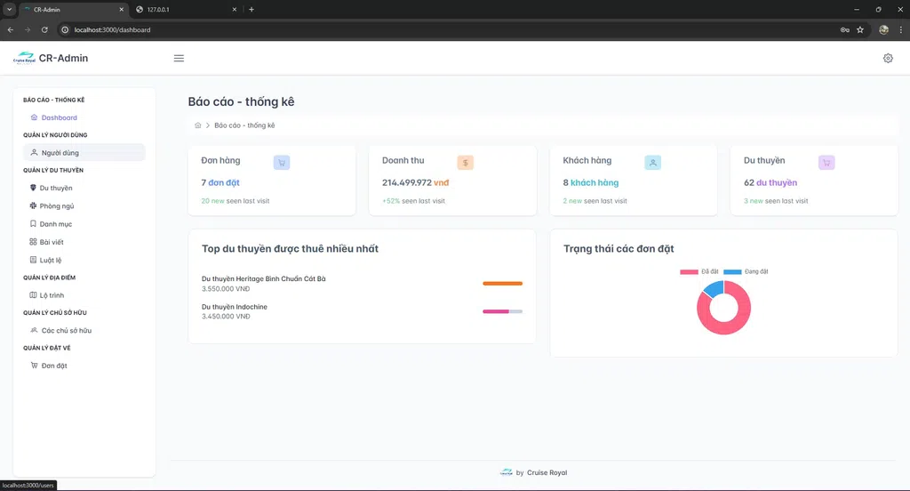Click the blue segment of the donut chart

click(x=714, y=289)
